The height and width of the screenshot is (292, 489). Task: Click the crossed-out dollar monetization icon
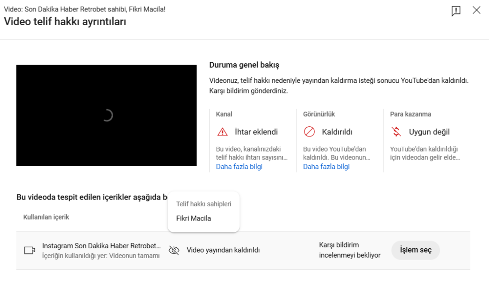pyautogui.click(x=396, y=131)
